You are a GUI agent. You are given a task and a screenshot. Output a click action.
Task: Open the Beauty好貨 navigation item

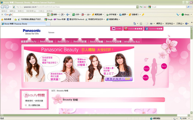80,42
